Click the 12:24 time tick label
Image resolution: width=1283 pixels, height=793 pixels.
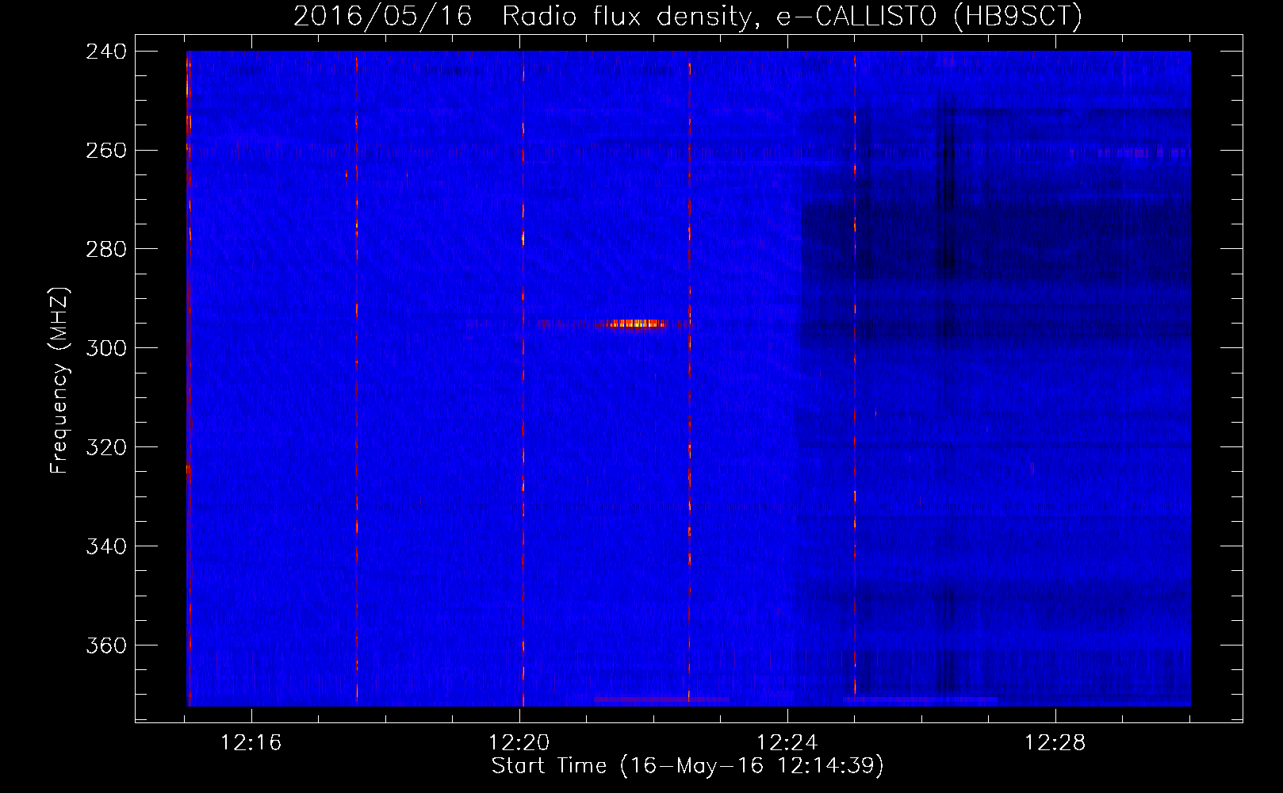(x=787, y=743)
